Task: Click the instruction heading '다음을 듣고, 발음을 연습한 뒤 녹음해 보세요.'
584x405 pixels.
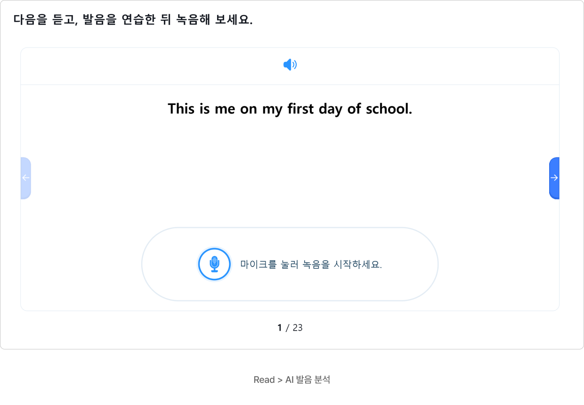Action: point(133,20)
